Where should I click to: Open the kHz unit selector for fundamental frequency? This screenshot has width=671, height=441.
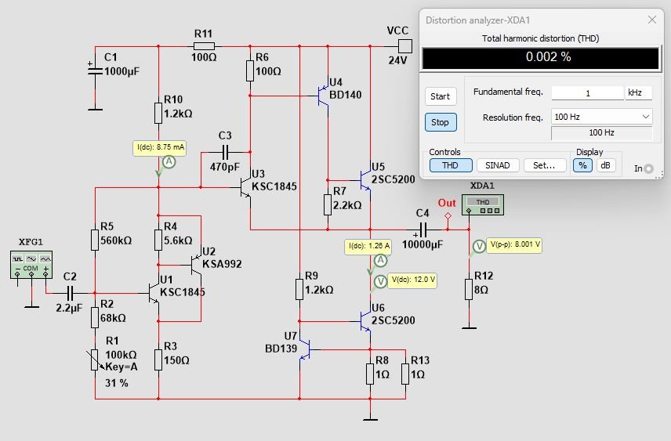639,92
